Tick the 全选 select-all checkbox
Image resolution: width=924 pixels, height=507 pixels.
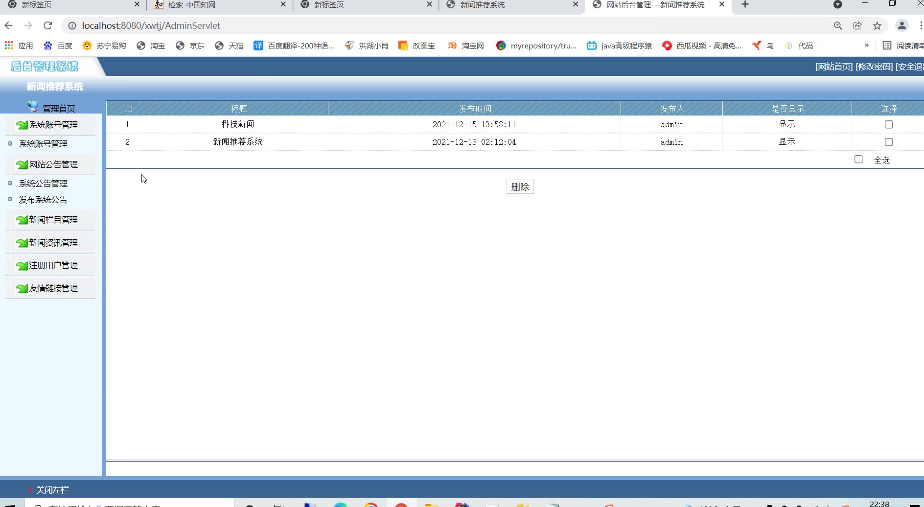point(858,159)
